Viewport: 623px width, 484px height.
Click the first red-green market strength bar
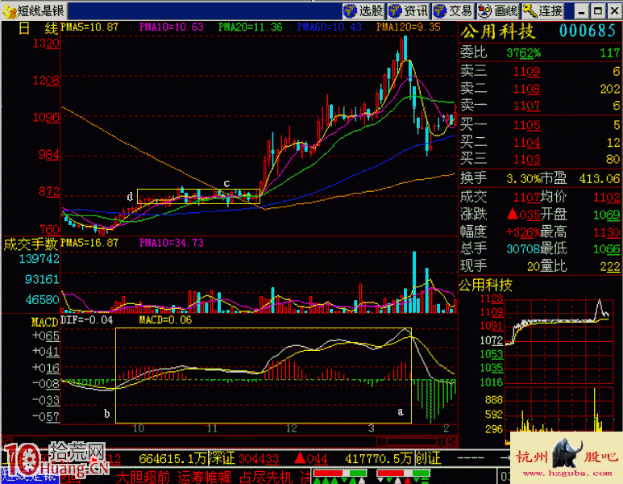pyautogui.click(x=340, y=473)
